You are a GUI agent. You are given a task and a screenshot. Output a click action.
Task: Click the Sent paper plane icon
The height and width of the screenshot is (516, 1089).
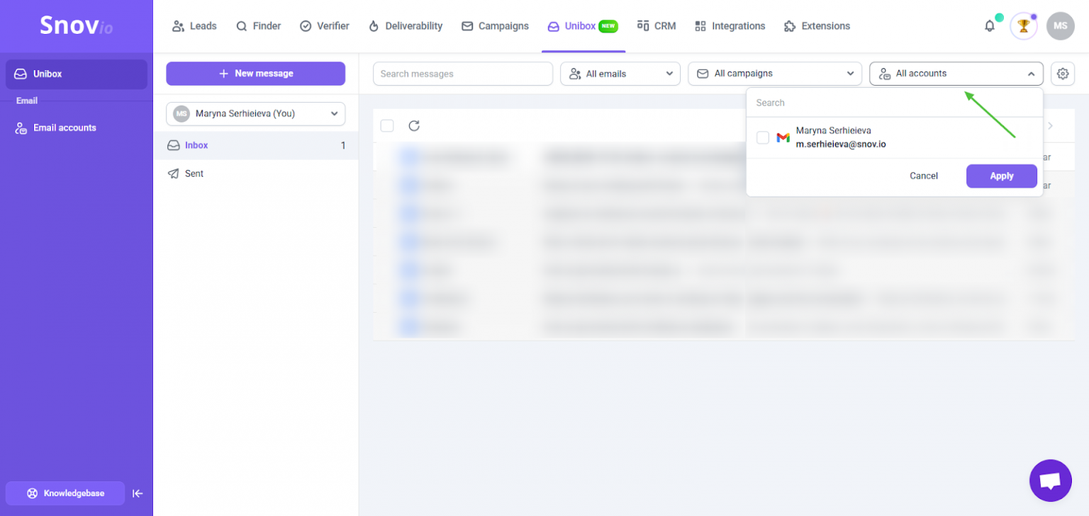pyautogui.click(x=173, y=173)
